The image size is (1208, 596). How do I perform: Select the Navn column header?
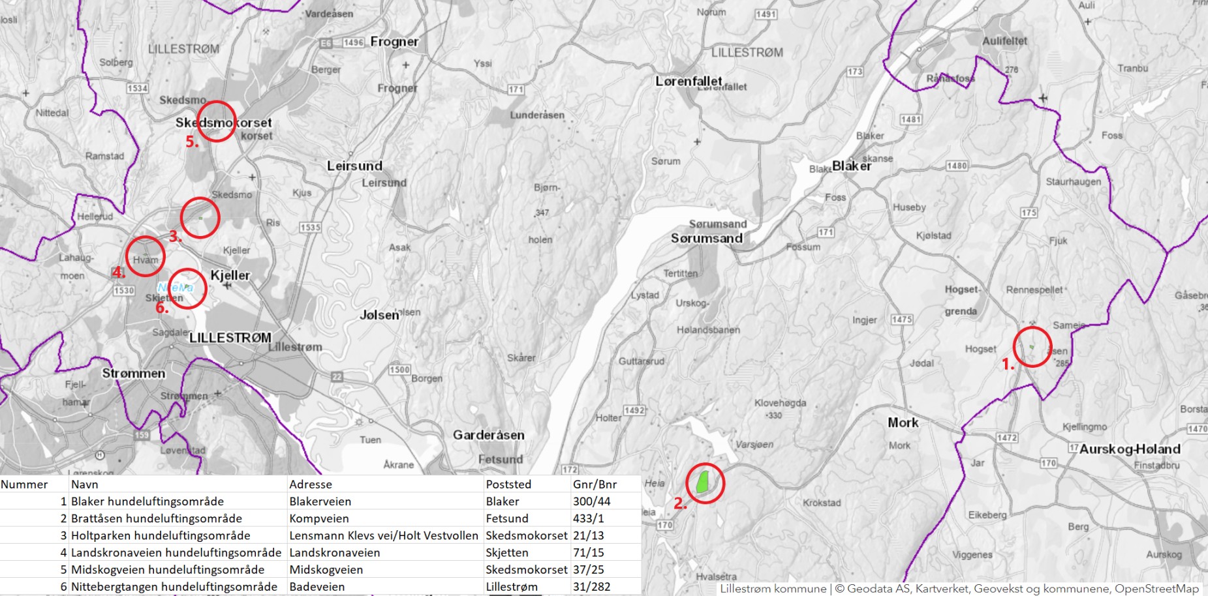click(85, 484)
